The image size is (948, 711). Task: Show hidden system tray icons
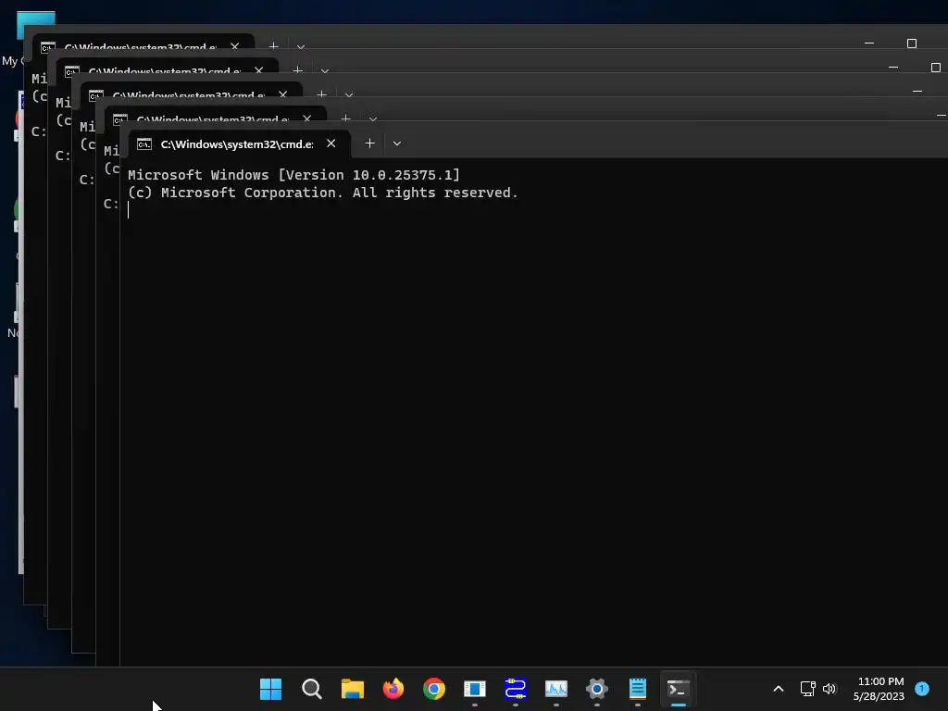click(779, 689)
